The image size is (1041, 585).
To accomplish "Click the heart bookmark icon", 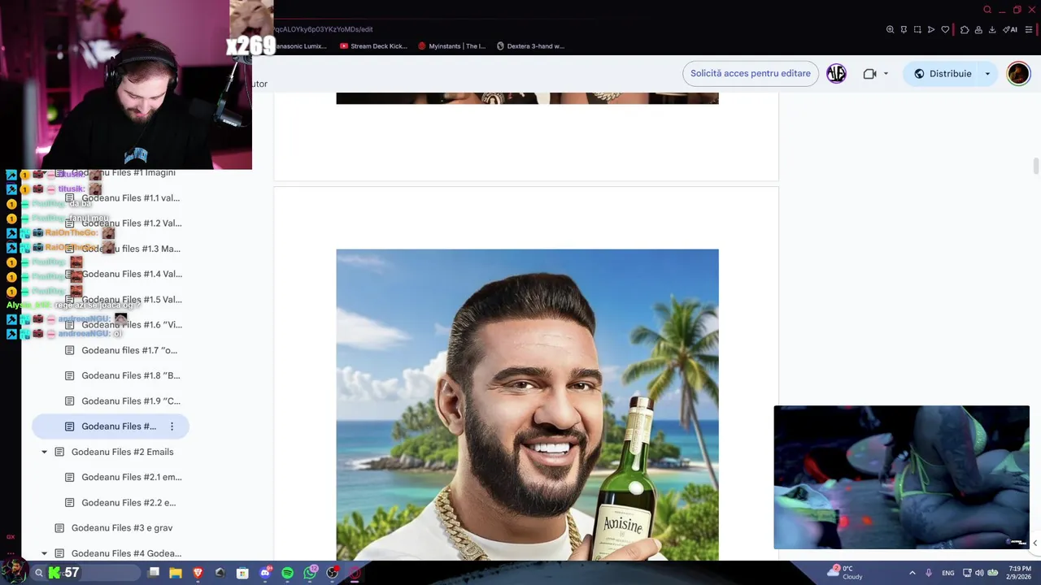I will pyautogui.click(x=945, y=29).
